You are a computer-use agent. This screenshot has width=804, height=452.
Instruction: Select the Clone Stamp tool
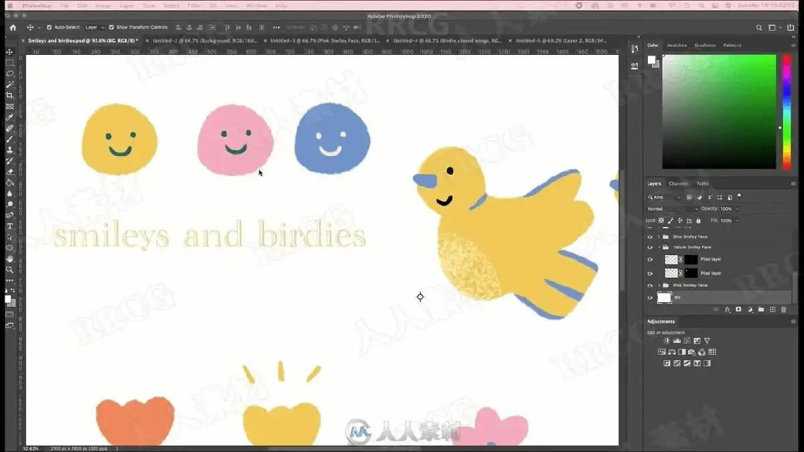pyautogui.click(x=9, y=150)
